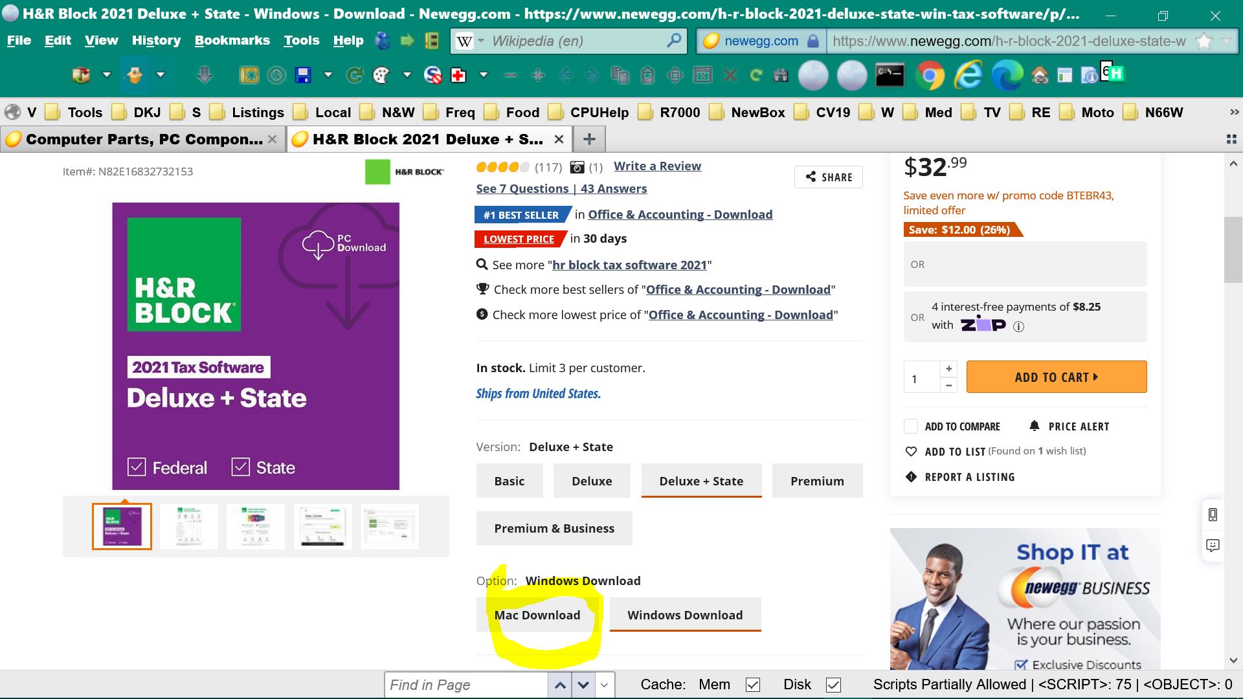Open the Bookmarks menu
The height and width of the screenshot is (699, 1243).
pyautogui.click(x=232, y=40)
